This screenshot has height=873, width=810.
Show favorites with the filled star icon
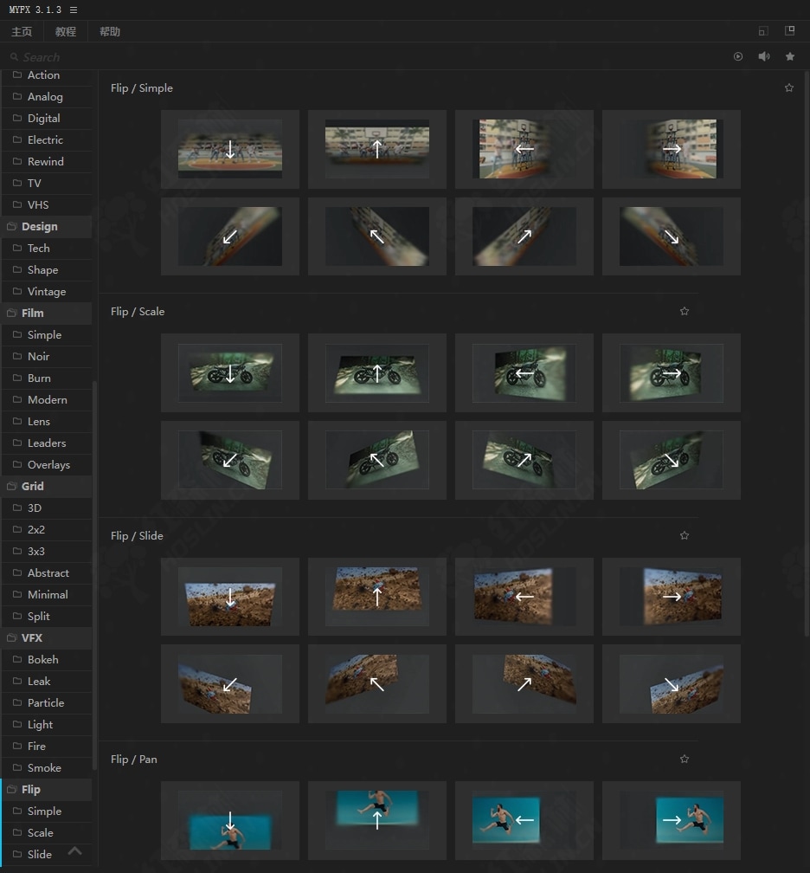click(x=790, y=56)
